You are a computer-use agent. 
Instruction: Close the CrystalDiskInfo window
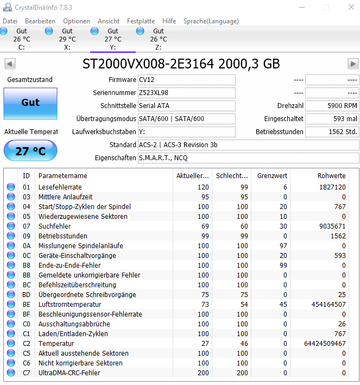tap(351, 8)
